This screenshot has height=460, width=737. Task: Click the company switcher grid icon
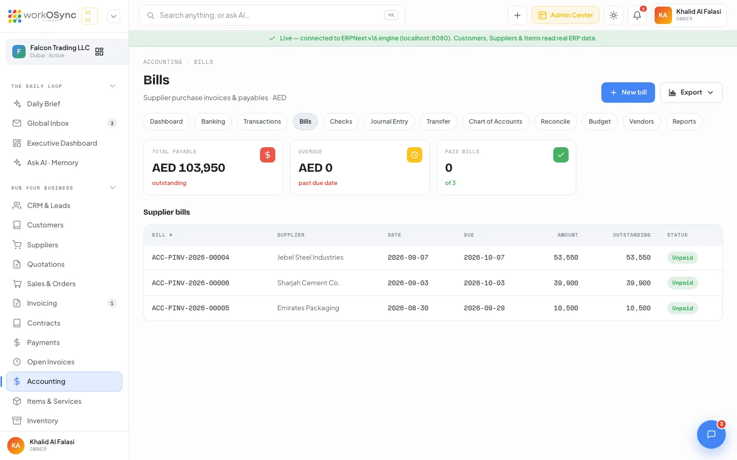click(x=99, y=52)
